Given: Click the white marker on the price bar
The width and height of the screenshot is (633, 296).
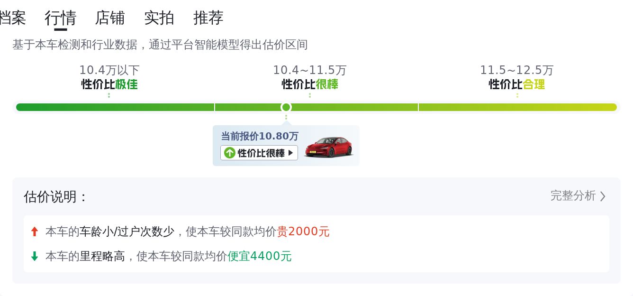Looking at the screenshot, I should click(286, 107).
